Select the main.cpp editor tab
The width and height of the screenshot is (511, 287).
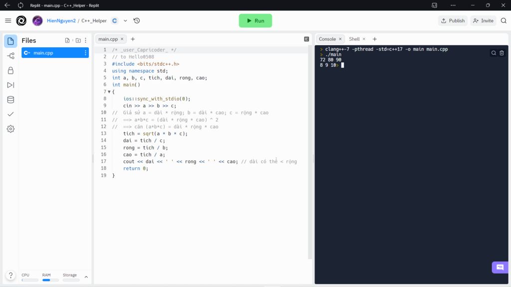(108, 39)
